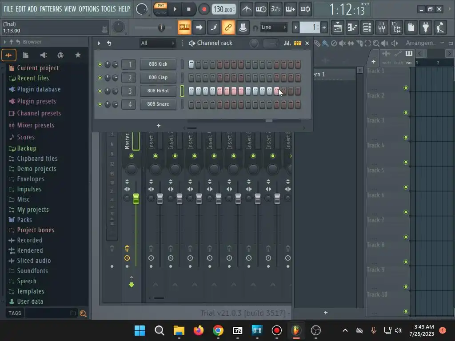The height and width of the screenshot is (341, 455).
Task: Open the Channel rack view icon
Action: 367,28
